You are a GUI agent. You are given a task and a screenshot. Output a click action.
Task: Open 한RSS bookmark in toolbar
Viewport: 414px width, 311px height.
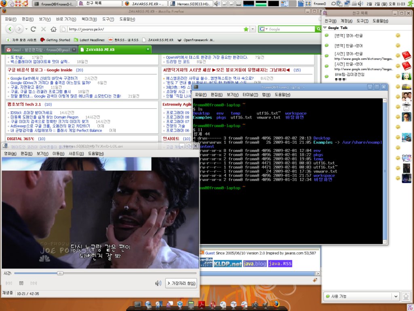point(123,40)
